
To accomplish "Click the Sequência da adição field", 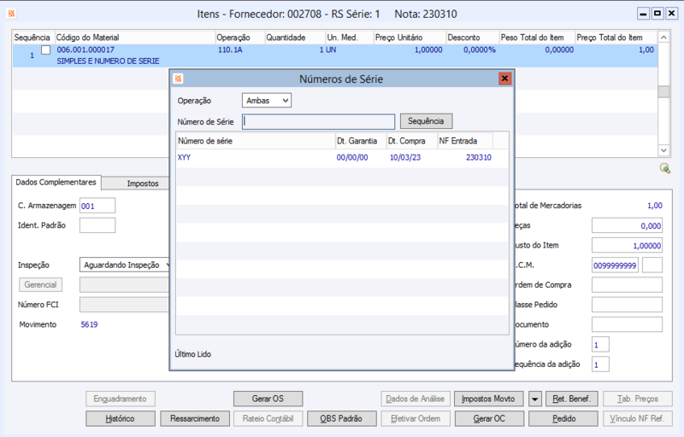I will [600, 364].
